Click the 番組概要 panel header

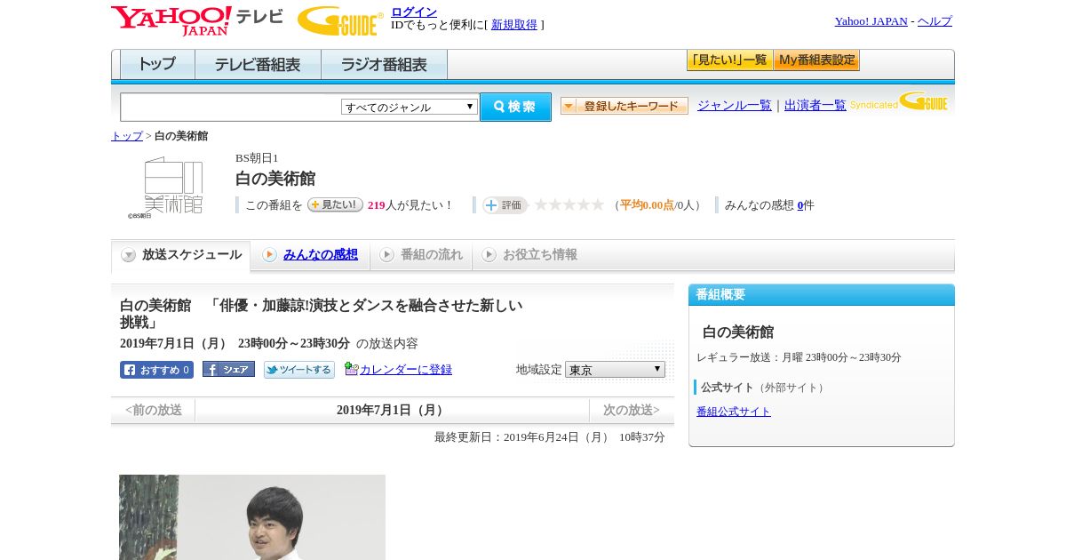(822, 295)
